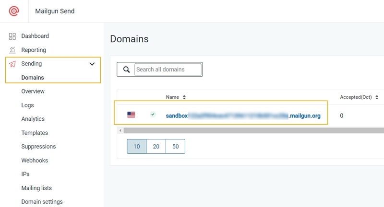
Task: Go to Domains in the sidebar
Action: 33,78
